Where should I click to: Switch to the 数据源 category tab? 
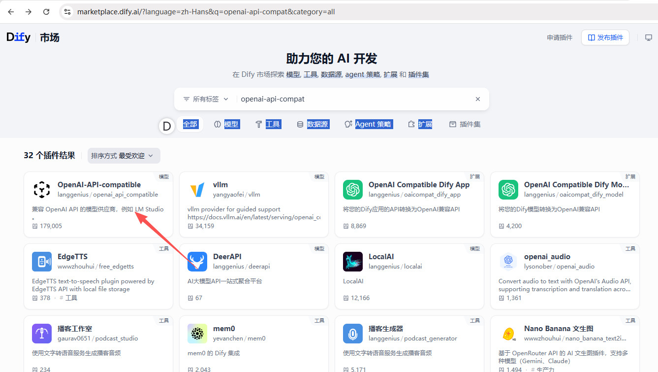pyautogui.click(x=313, y=124)
